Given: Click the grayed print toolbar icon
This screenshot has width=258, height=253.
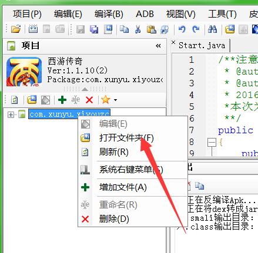Looking at the screenshot, I should (243, 29).
